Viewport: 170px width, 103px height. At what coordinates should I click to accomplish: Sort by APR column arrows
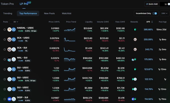pyautogui.click(x=152, y=22)
